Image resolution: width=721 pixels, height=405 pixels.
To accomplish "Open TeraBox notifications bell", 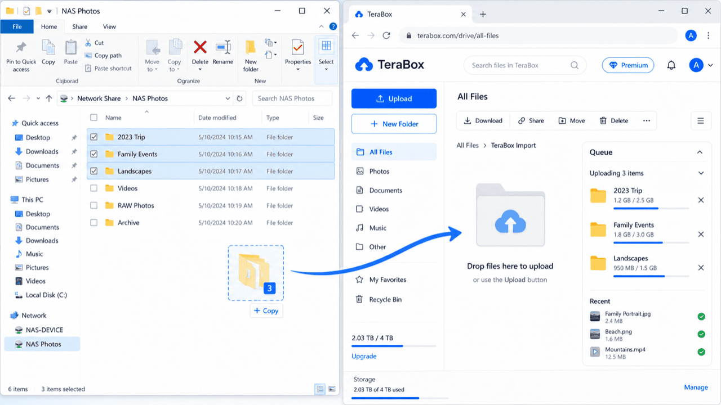I will point(671,65).
